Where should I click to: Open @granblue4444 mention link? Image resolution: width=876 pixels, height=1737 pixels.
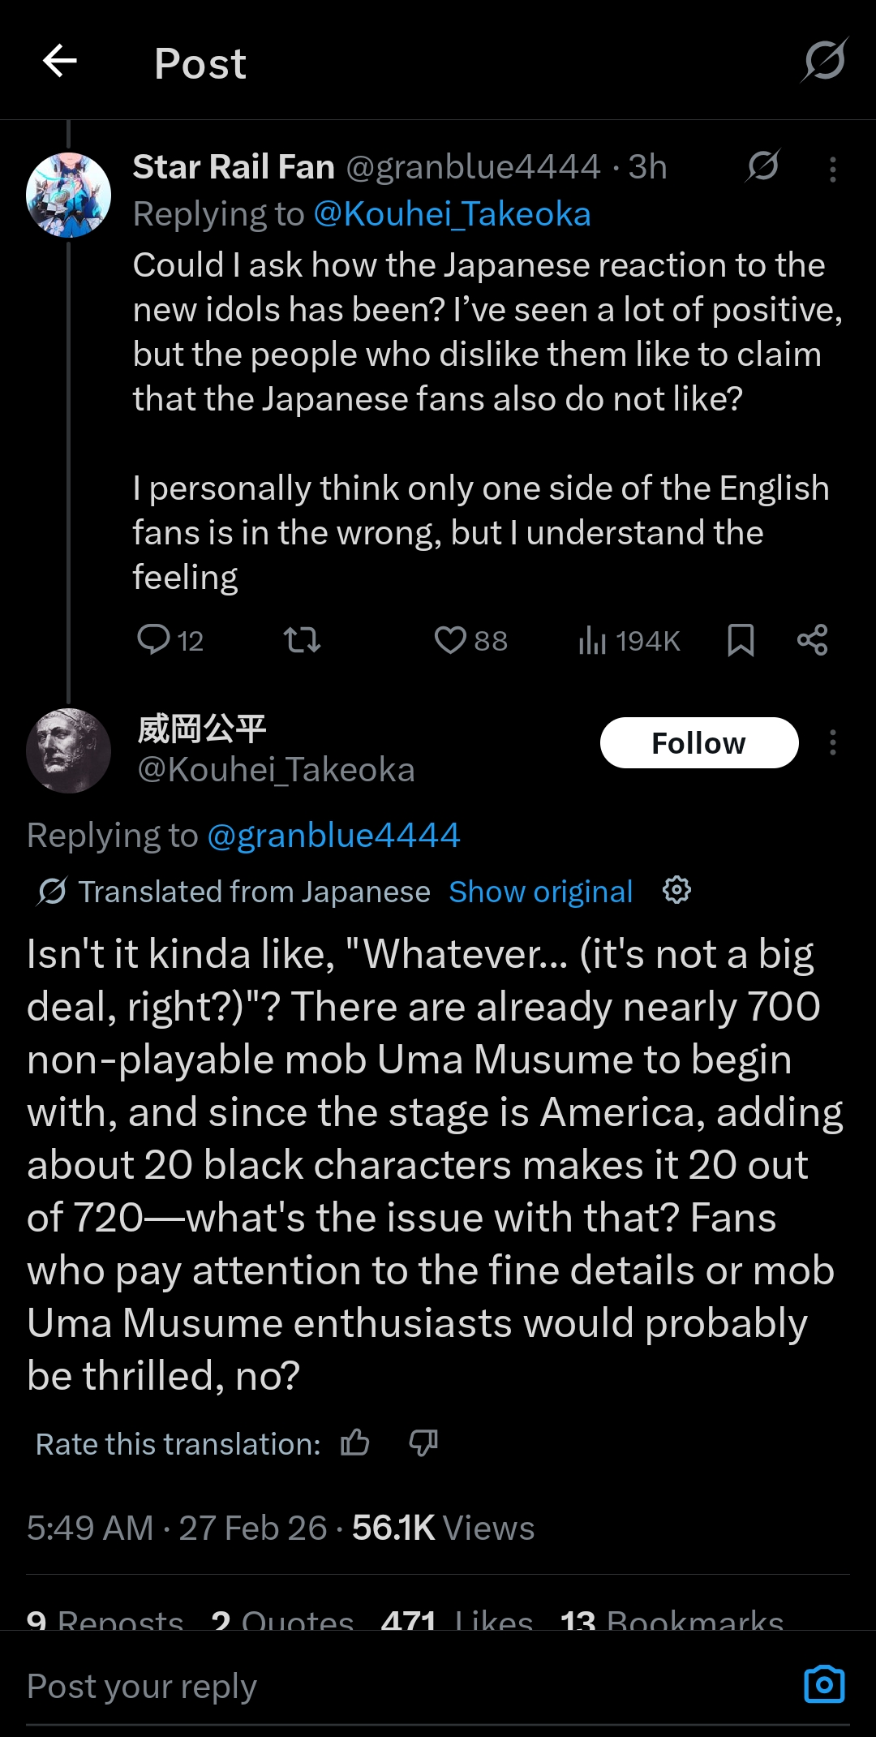pos(333,835)
